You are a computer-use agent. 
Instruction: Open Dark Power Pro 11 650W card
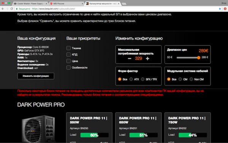[138, 128]
